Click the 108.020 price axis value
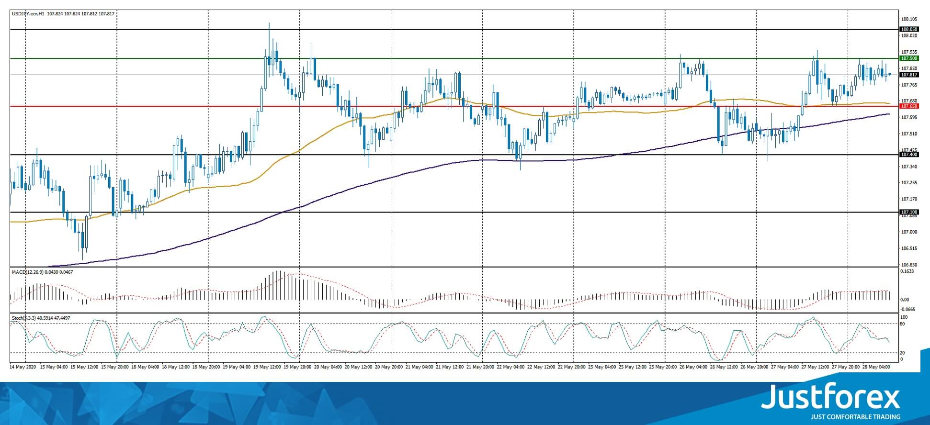 909,35
